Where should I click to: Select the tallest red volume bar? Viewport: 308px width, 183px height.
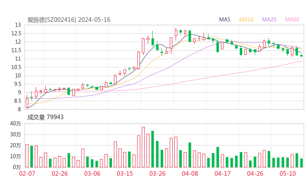(143, 147)
